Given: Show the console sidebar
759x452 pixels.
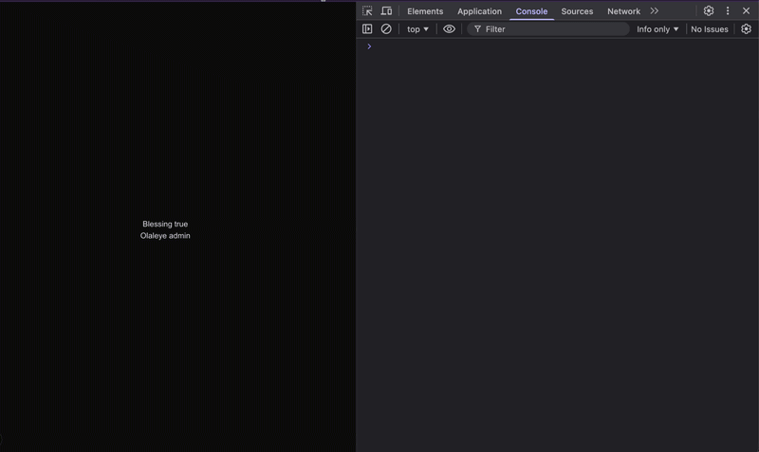Looking at the screenshot, I should (x=367, y=29).
